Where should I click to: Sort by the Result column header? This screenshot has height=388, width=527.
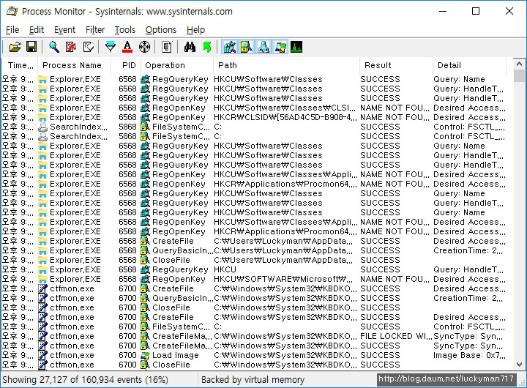point(396,65)
